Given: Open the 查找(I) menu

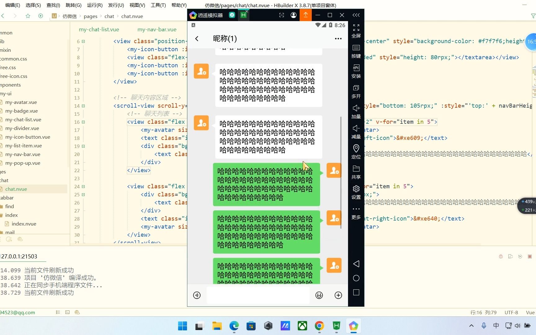Looking at the screenshot, I should (53, 5).
